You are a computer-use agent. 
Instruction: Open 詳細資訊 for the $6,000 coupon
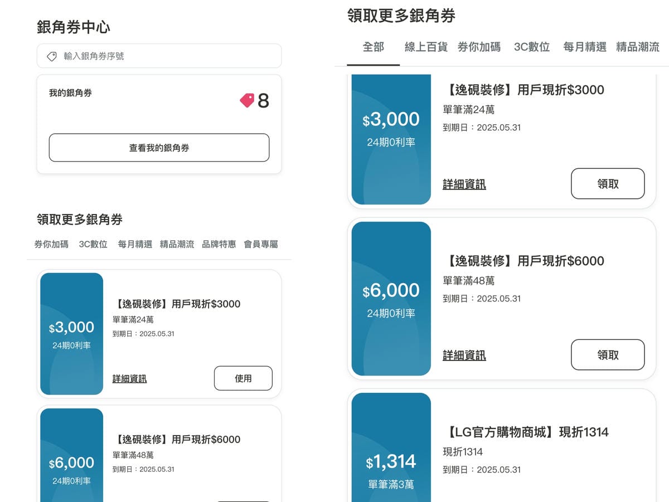click(464, 355)
